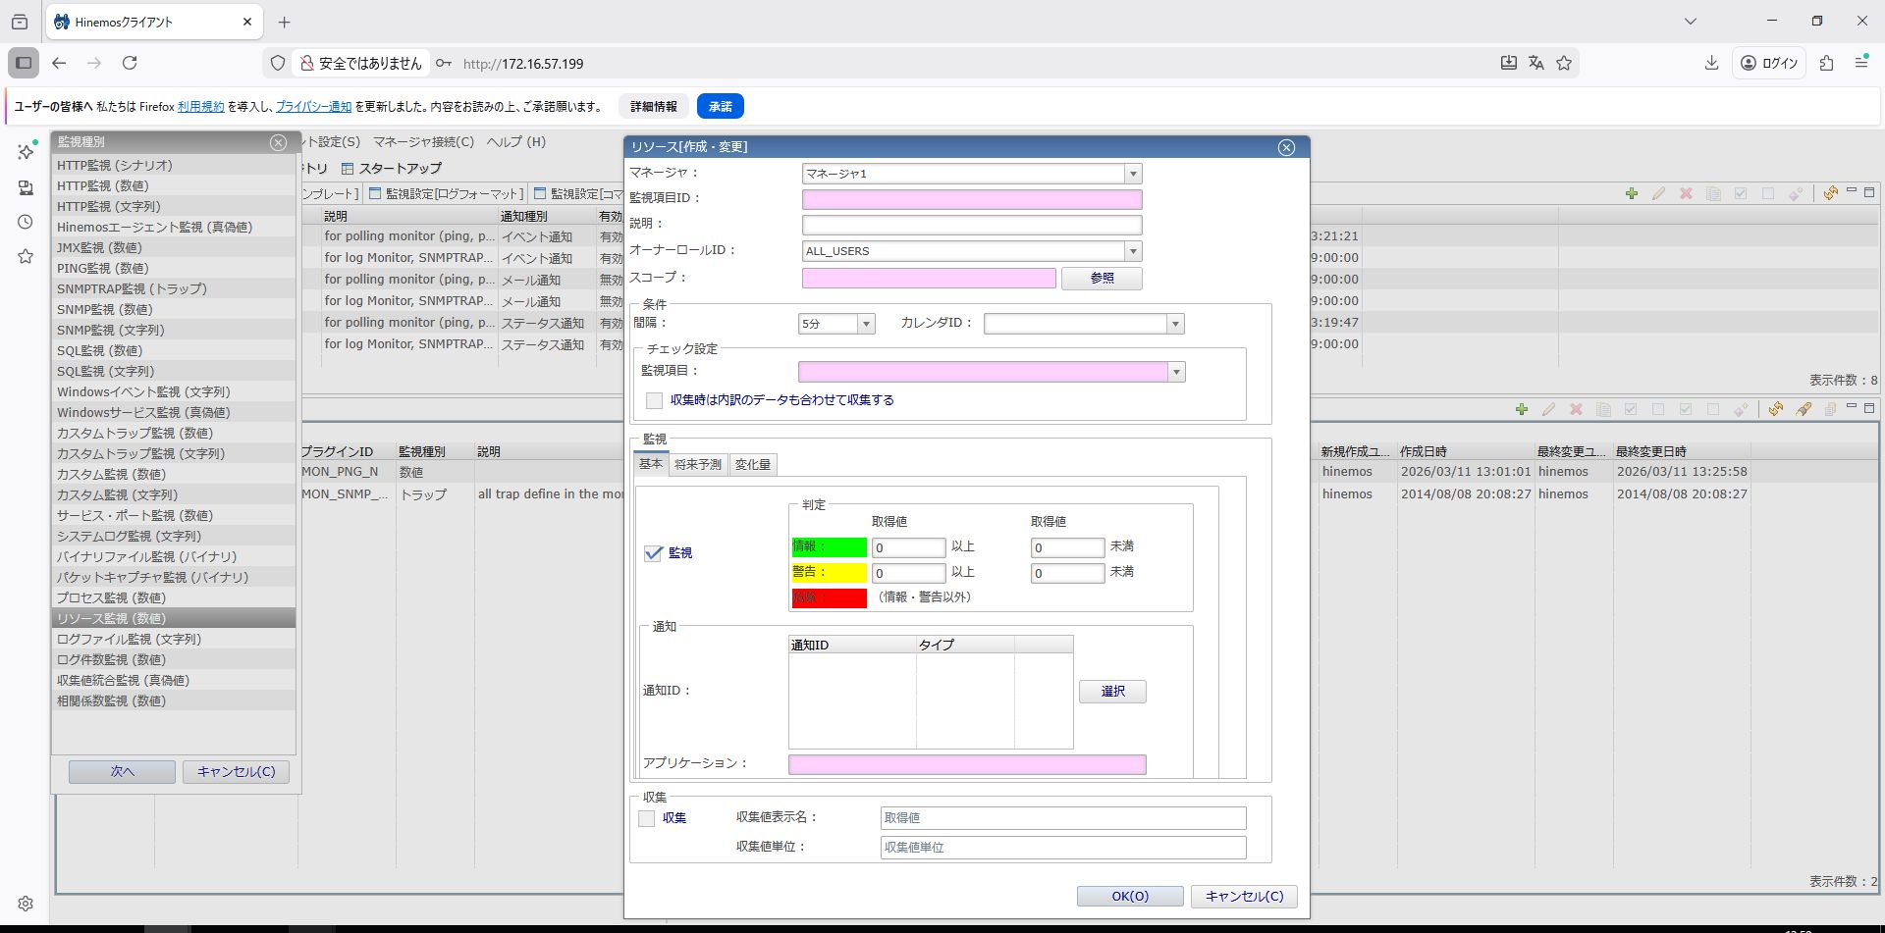Image resolution: width=1885 pixels, height=933 pixels.
Task: Click the Firefox bookmark star icon in the address bar
Action: coord(1564,63)
